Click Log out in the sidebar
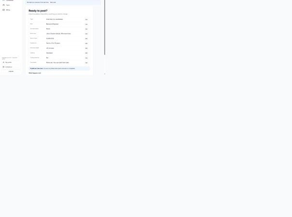The height and width of the screenshot is (217, 292). point(11,71)
